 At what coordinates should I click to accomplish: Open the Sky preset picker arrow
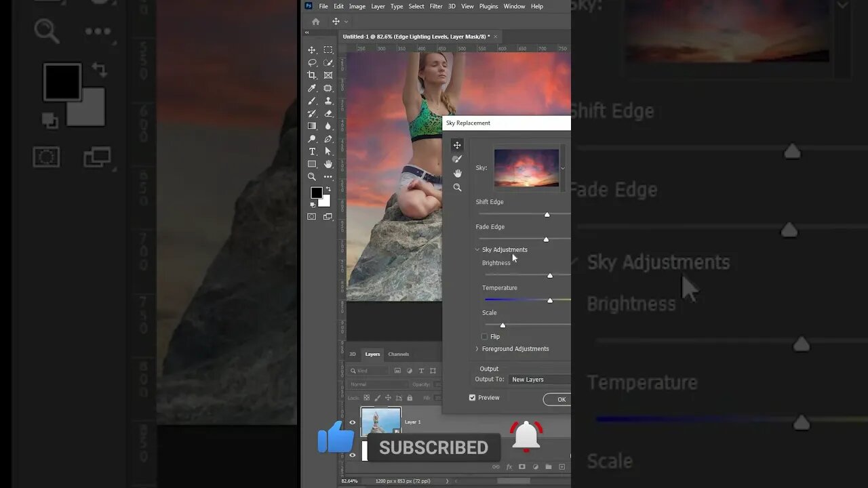[x=562, y=168]
